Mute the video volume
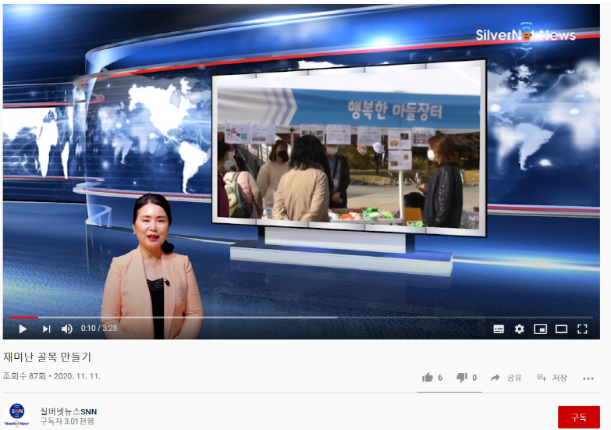This screenshot has width=611, height=430. point(67,329)
